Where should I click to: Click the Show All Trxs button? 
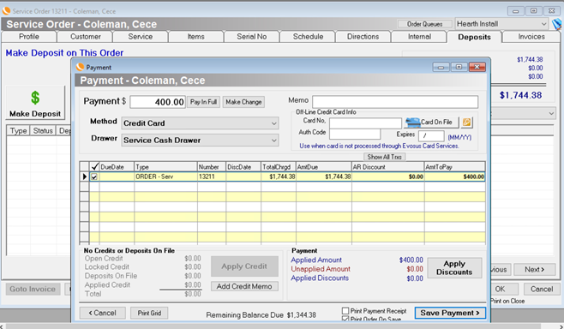coord(385,157)
